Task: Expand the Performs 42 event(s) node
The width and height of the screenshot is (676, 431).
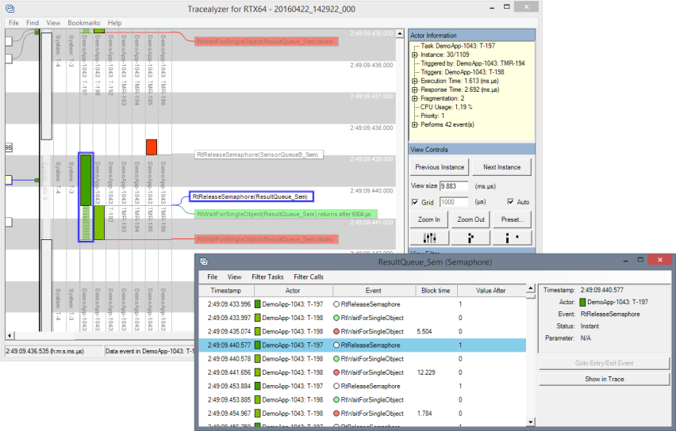Action: click(x=414, y=125)
